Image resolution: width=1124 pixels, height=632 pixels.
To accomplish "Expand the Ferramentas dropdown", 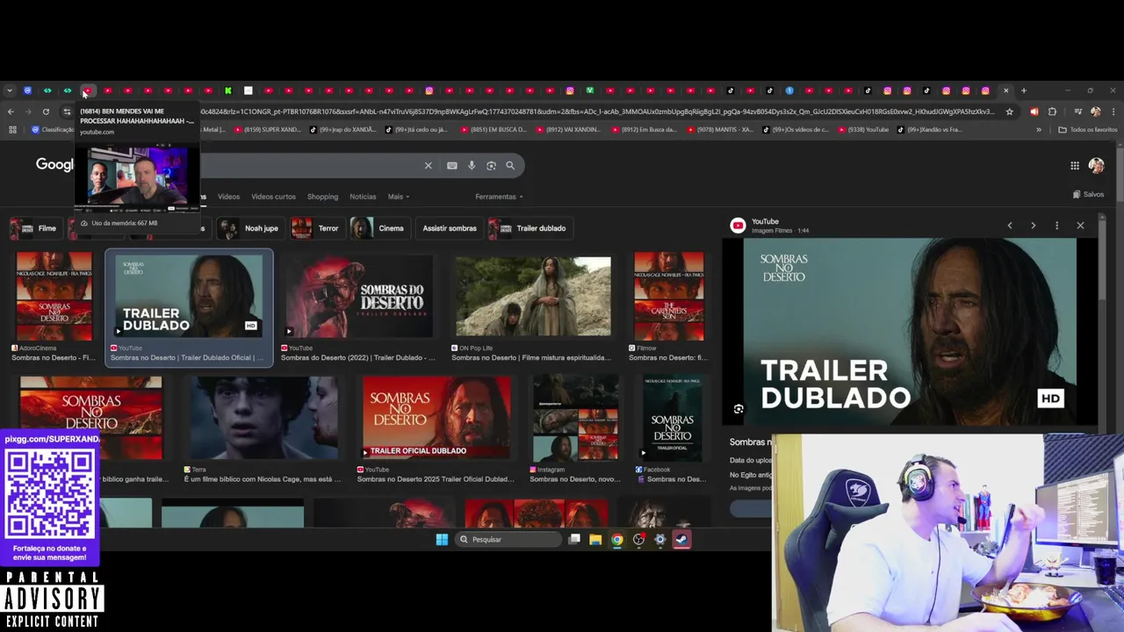I will click(x=499, y=197).
